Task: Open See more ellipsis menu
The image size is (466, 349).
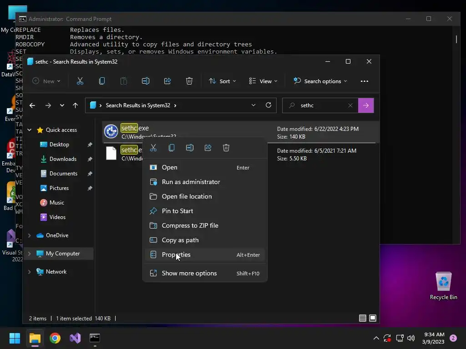Action: tap(365, 81)
